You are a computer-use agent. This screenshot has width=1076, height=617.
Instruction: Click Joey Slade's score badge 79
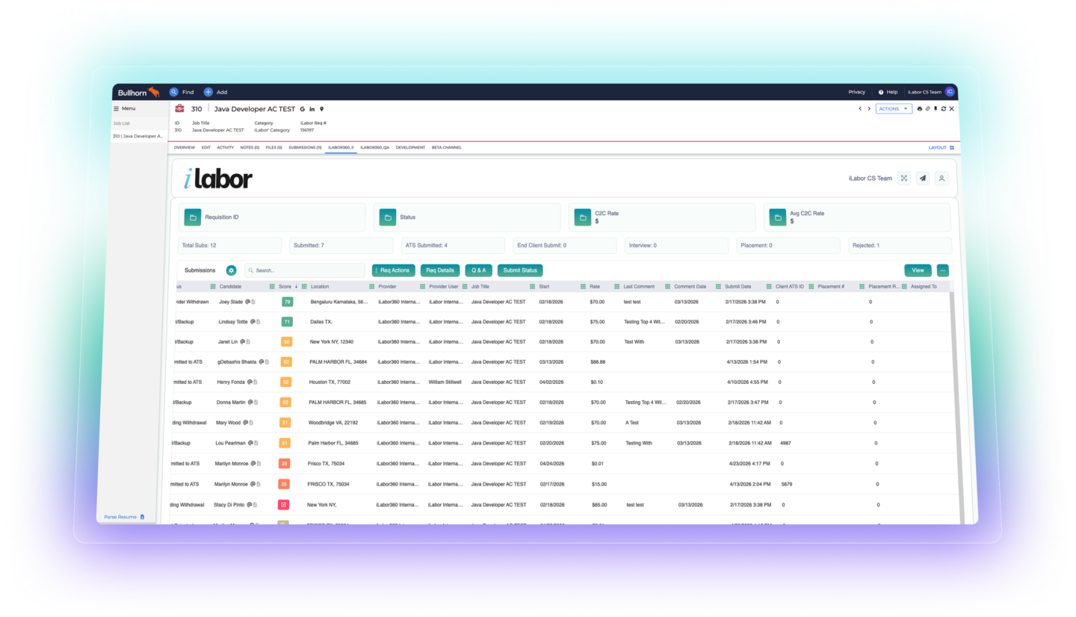pyautogui.click(x=287, y=302)
